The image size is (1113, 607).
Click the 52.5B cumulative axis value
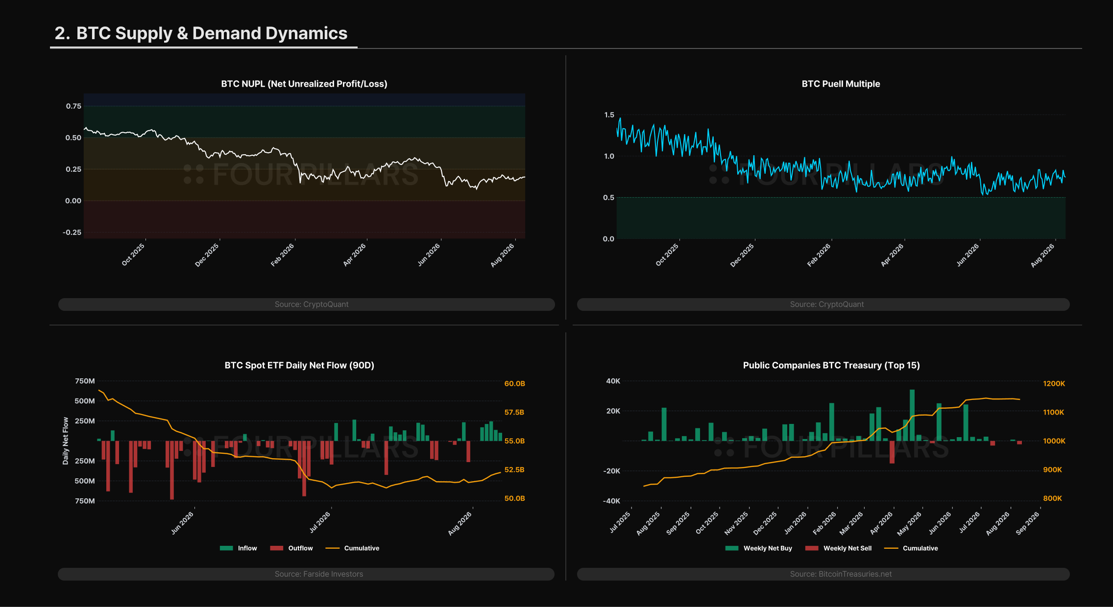pos(514,469)
